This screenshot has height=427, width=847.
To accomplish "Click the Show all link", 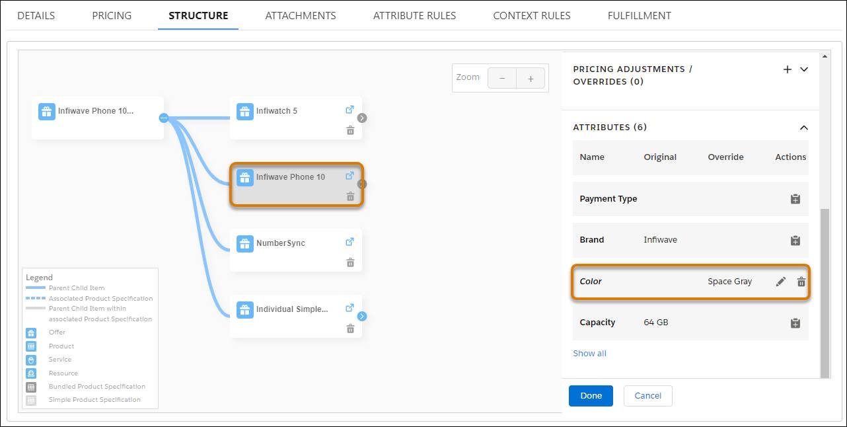I will click(589, 354).
